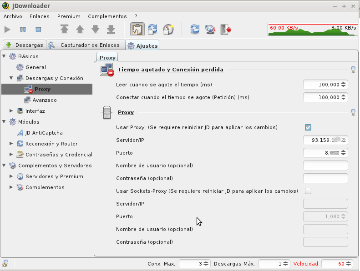The height and width of the screenshot is (271, 360).
Task: Click the blue refresh arrows reconnect icon
Action: point(195,30)
